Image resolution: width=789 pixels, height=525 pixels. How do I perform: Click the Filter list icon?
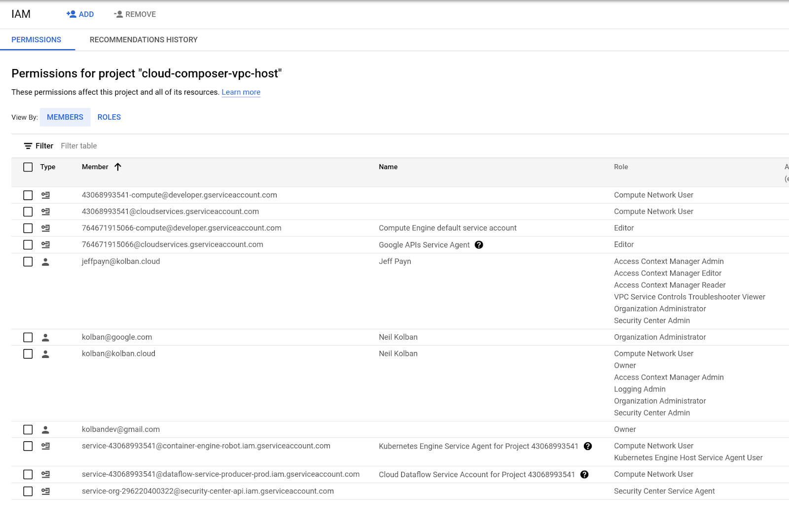28,146
